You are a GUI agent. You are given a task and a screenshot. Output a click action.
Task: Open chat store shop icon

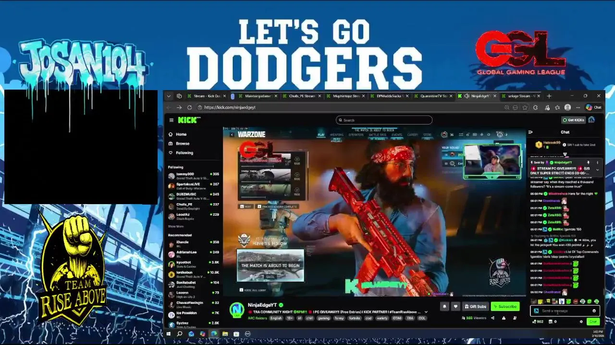click(551, 322)
